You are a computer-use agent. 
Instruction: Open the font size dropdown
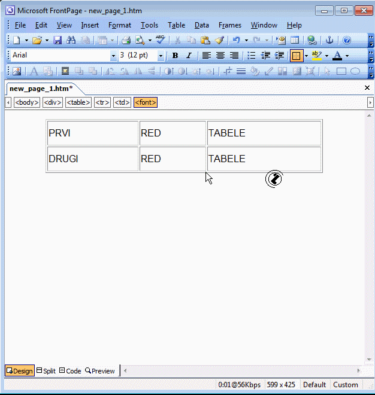(161, 56)
